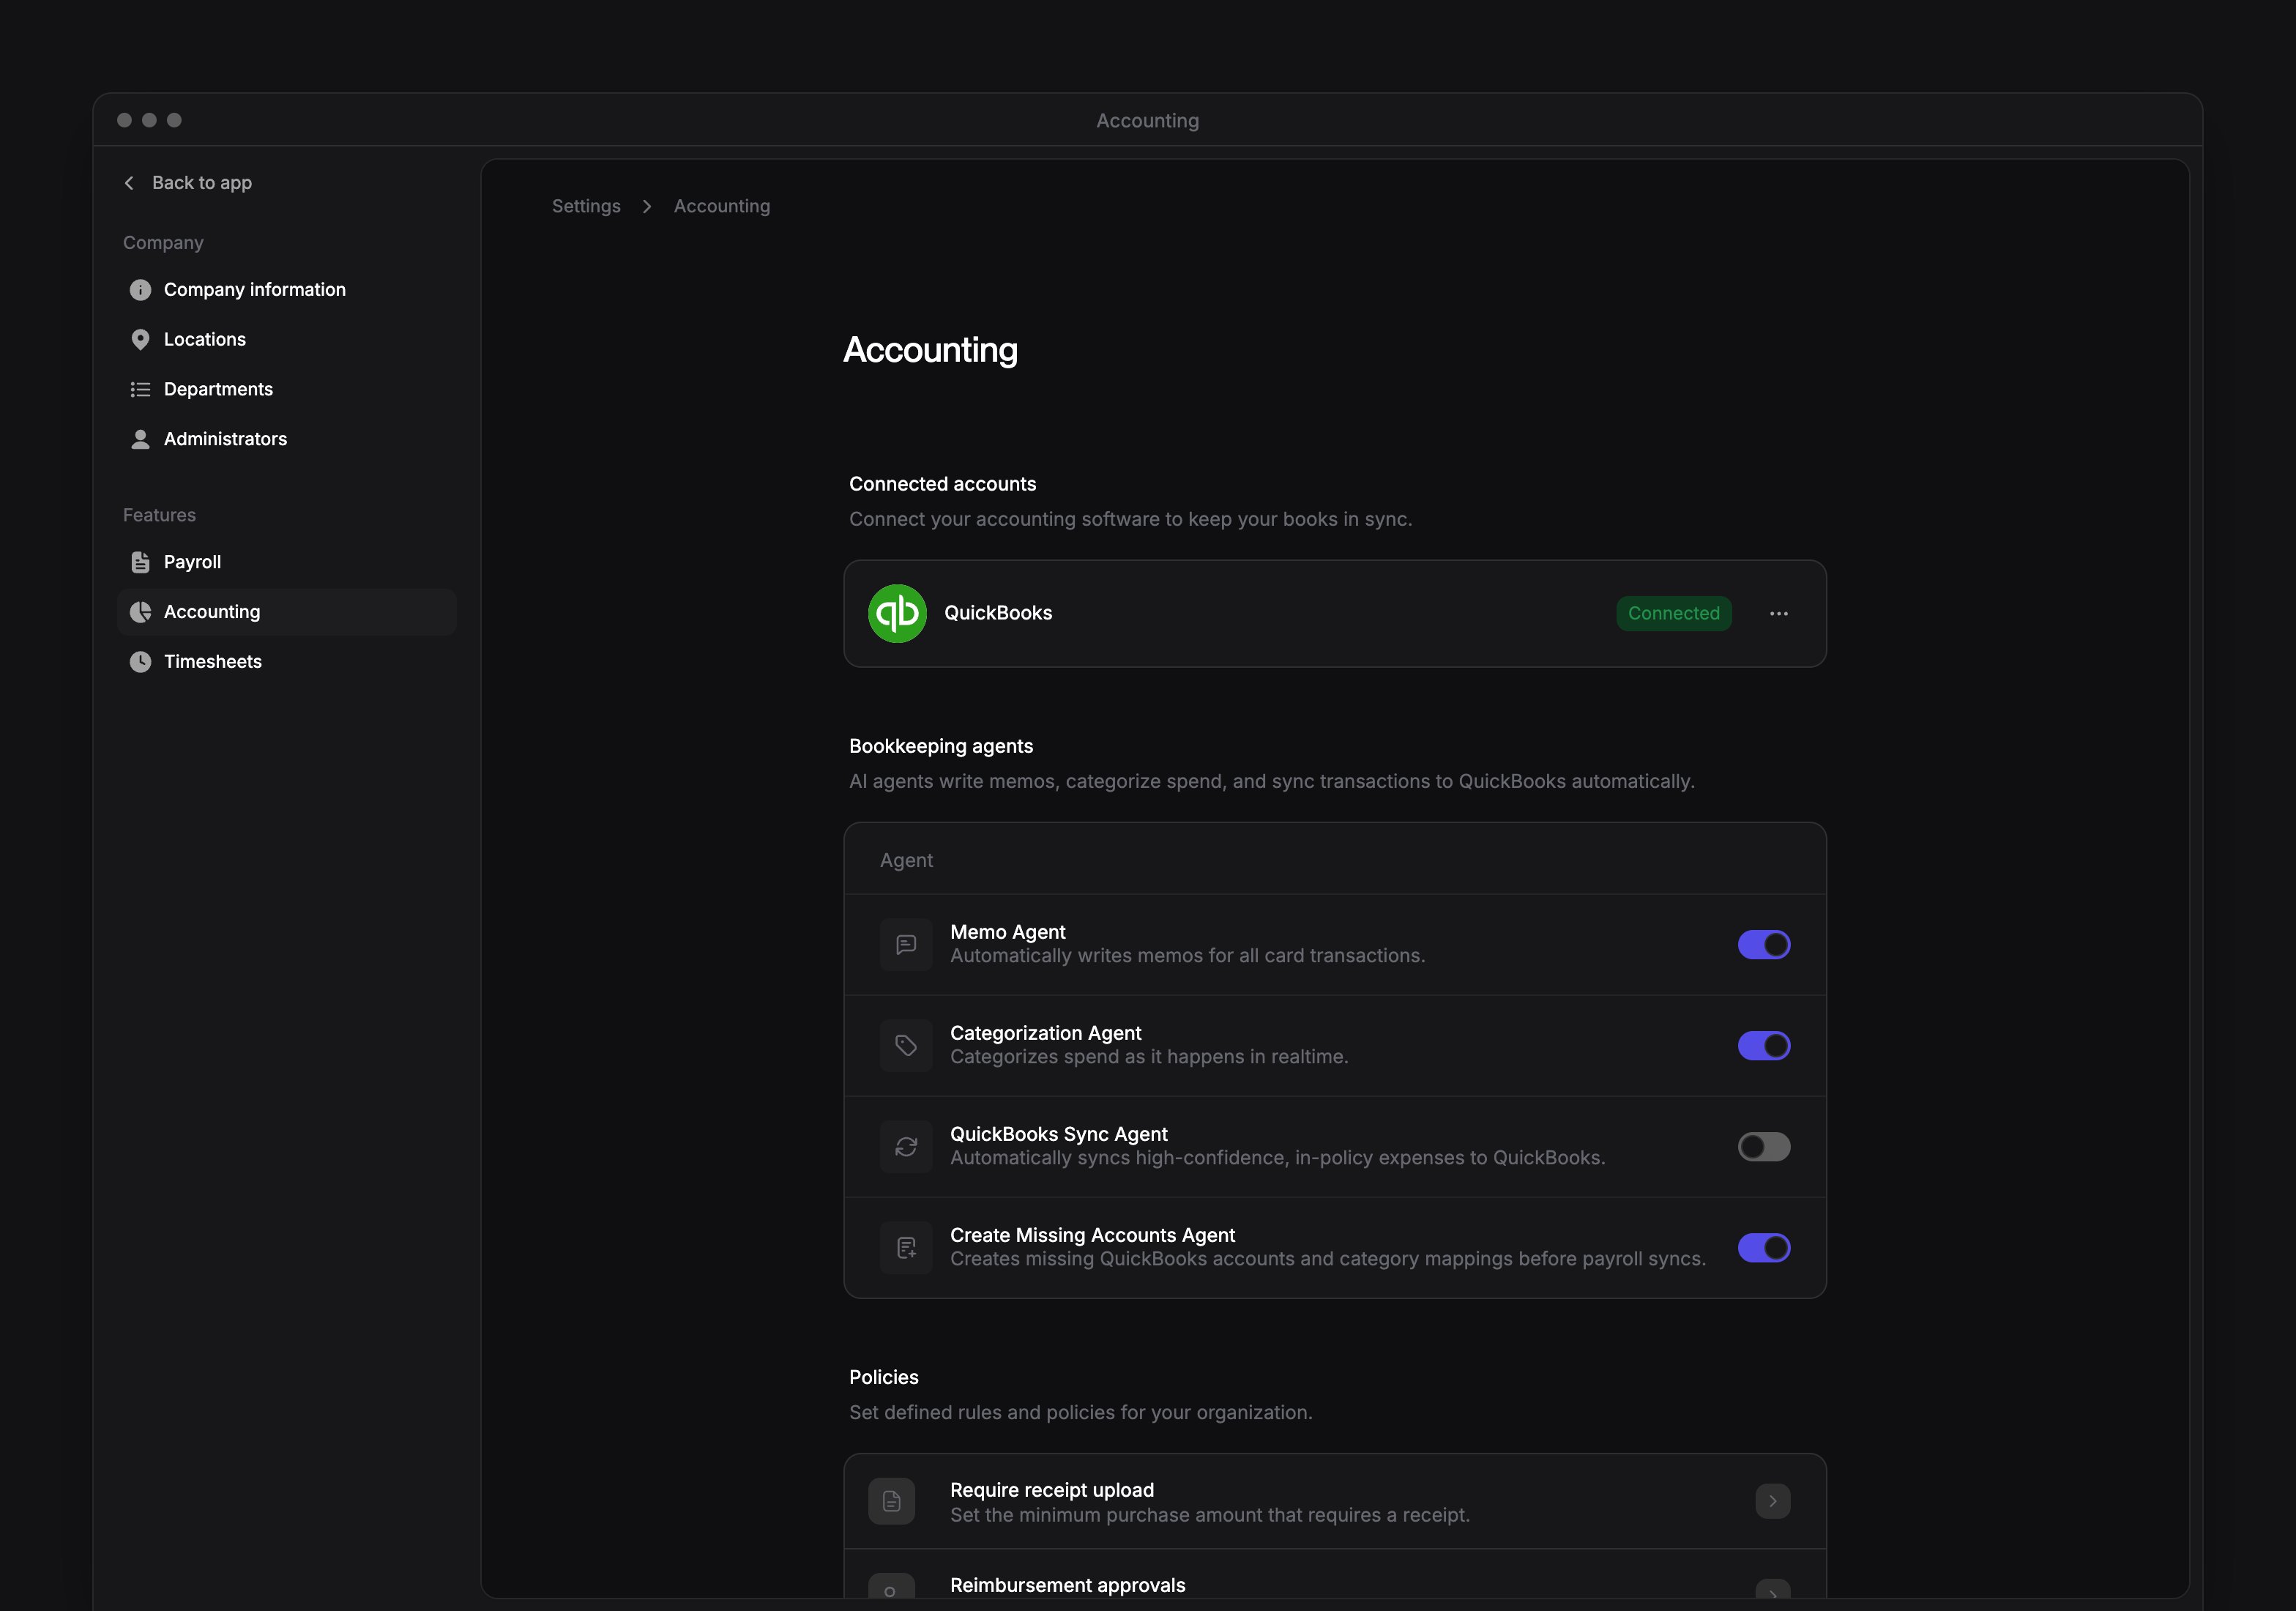Screen dimensions: 2296x1611
Task: Click the Require receipt upload document icon
Action: pos(891,1501)
